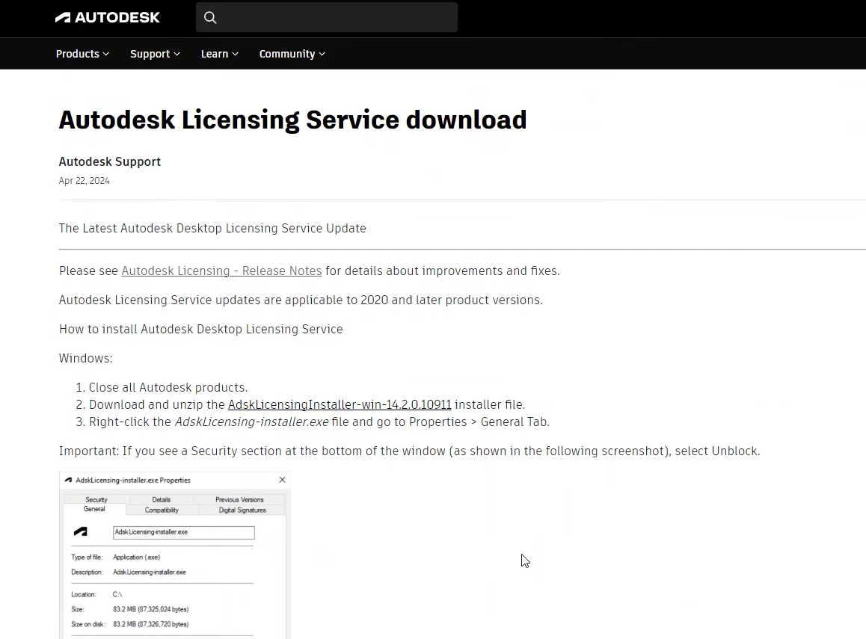Focus the search input field in header

coord(337,17)
